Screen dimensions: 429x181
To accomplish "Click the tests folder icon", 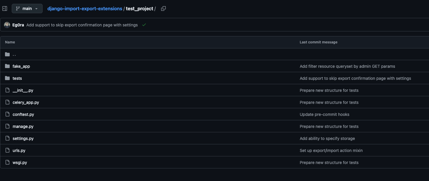I will [x=7, y=78].
